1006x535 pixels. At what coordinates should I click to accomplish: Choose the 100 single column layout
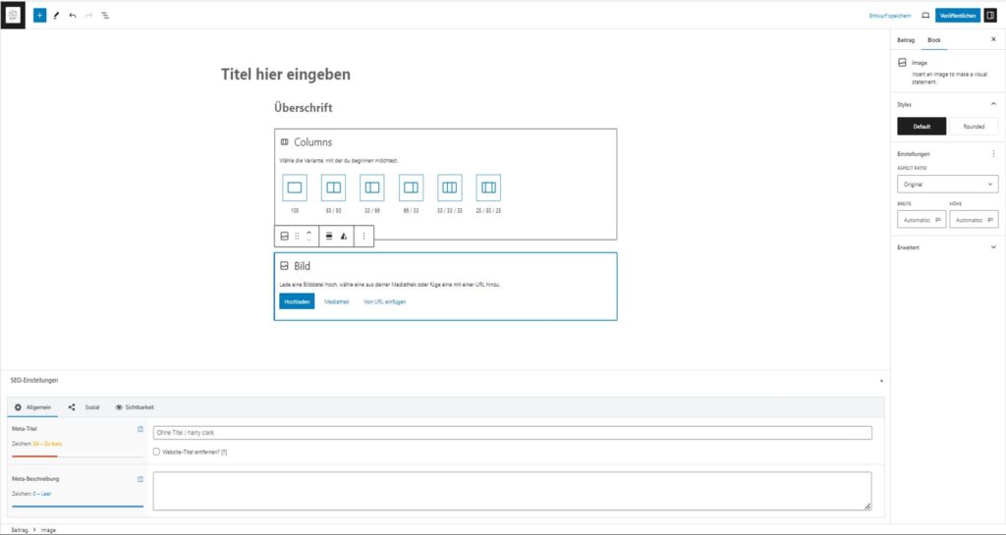pyautogui.click(x=295, y=187)
